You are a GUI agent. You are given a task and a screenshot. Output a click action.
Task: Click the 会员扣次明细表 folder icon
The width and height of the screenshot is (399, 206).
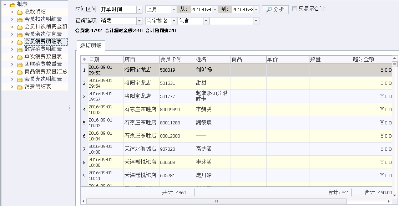point(20,20)
